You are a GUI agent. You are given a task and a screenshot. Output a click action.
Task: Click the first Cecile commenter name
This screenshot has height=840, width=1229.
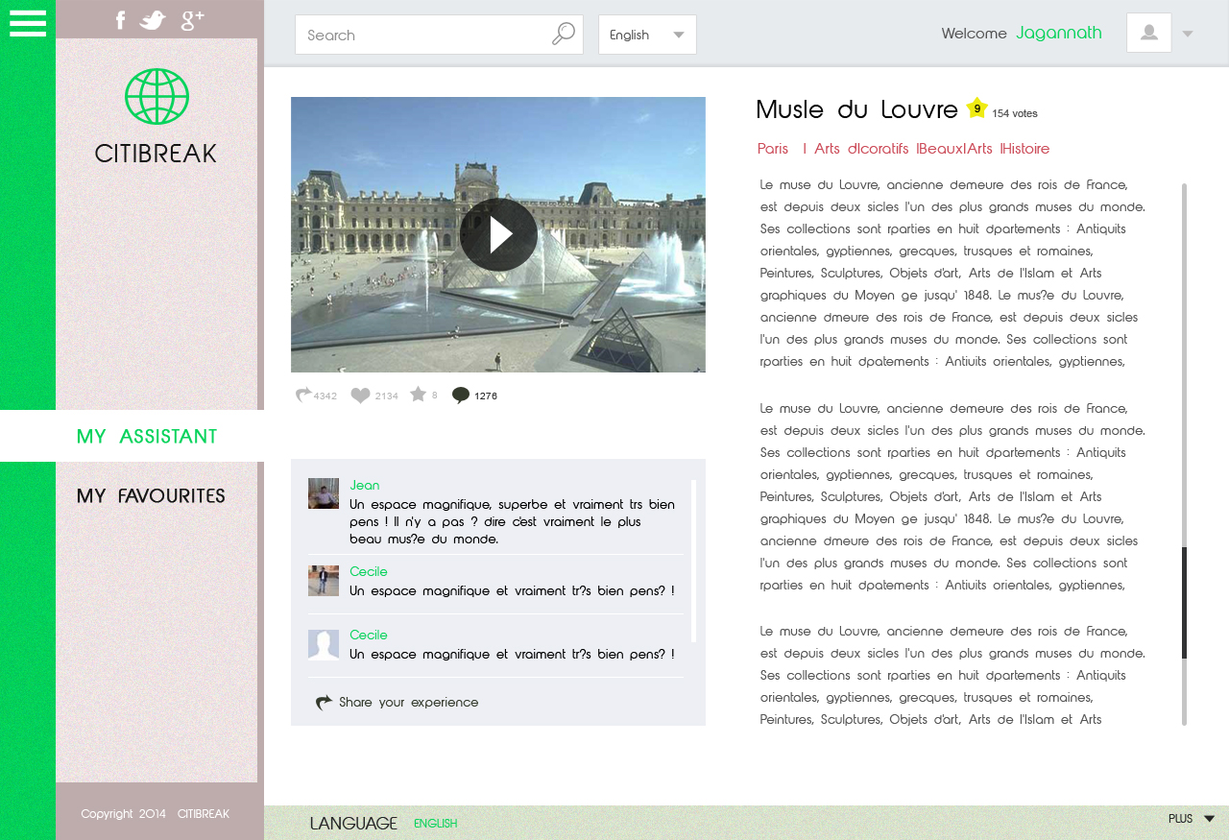[369, 571]
